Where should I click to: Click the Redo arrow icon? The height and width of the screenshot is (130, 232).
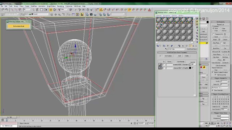7,10
